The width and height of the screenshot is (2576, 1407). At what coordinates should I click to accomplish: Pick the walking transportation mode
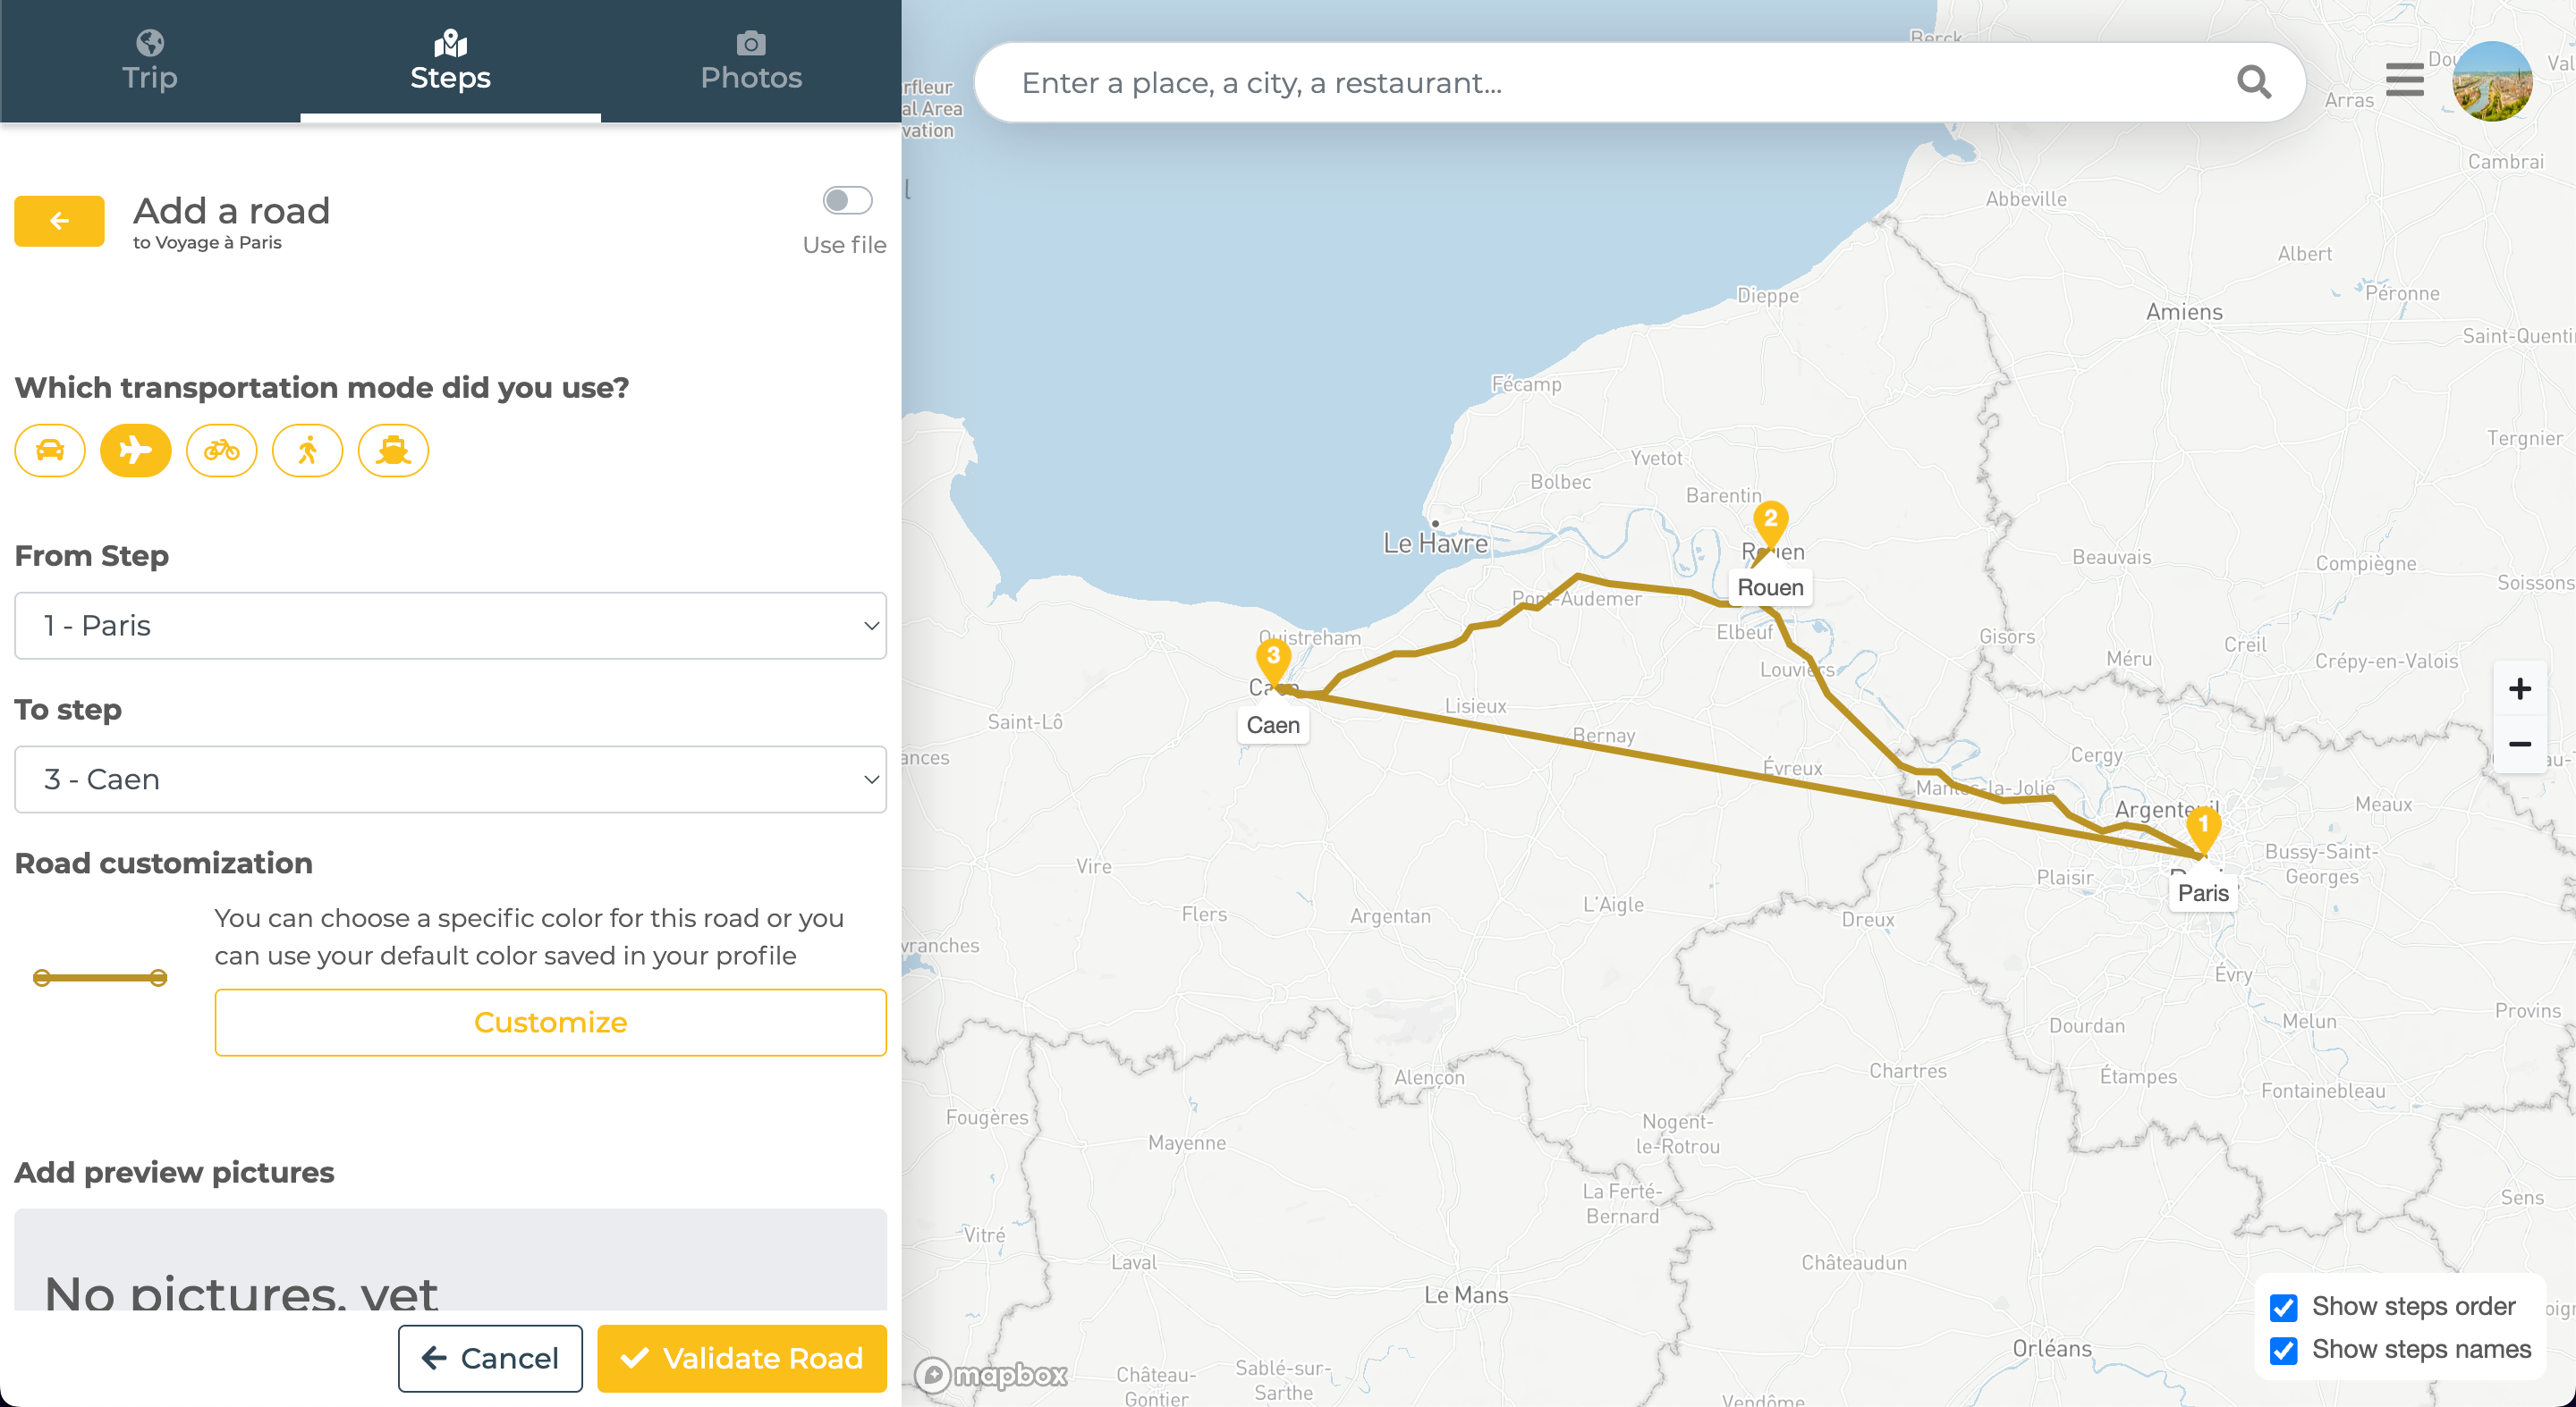(307, 451)
